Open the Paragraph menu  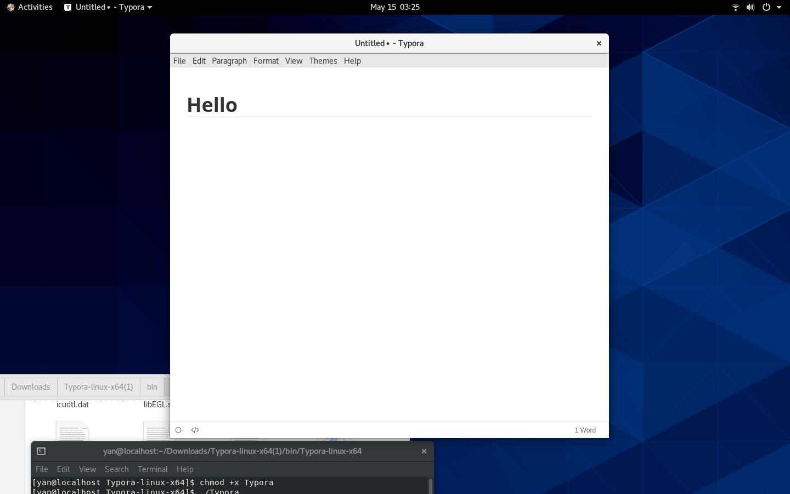click(x=229, y=61)
